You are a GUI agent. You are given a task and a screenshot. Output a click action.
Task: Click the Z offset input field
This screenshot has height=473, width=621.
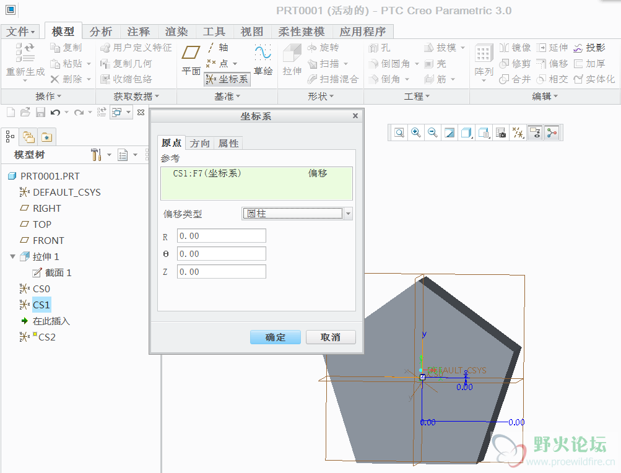(x=222, y=272)
